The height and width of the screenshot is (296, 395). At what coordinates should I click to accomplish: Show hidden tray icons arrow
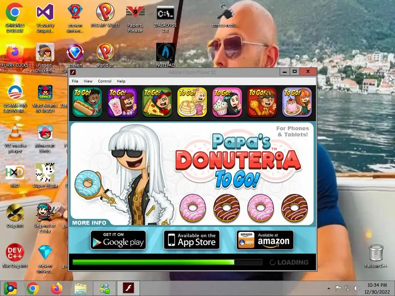click(329, 288)
